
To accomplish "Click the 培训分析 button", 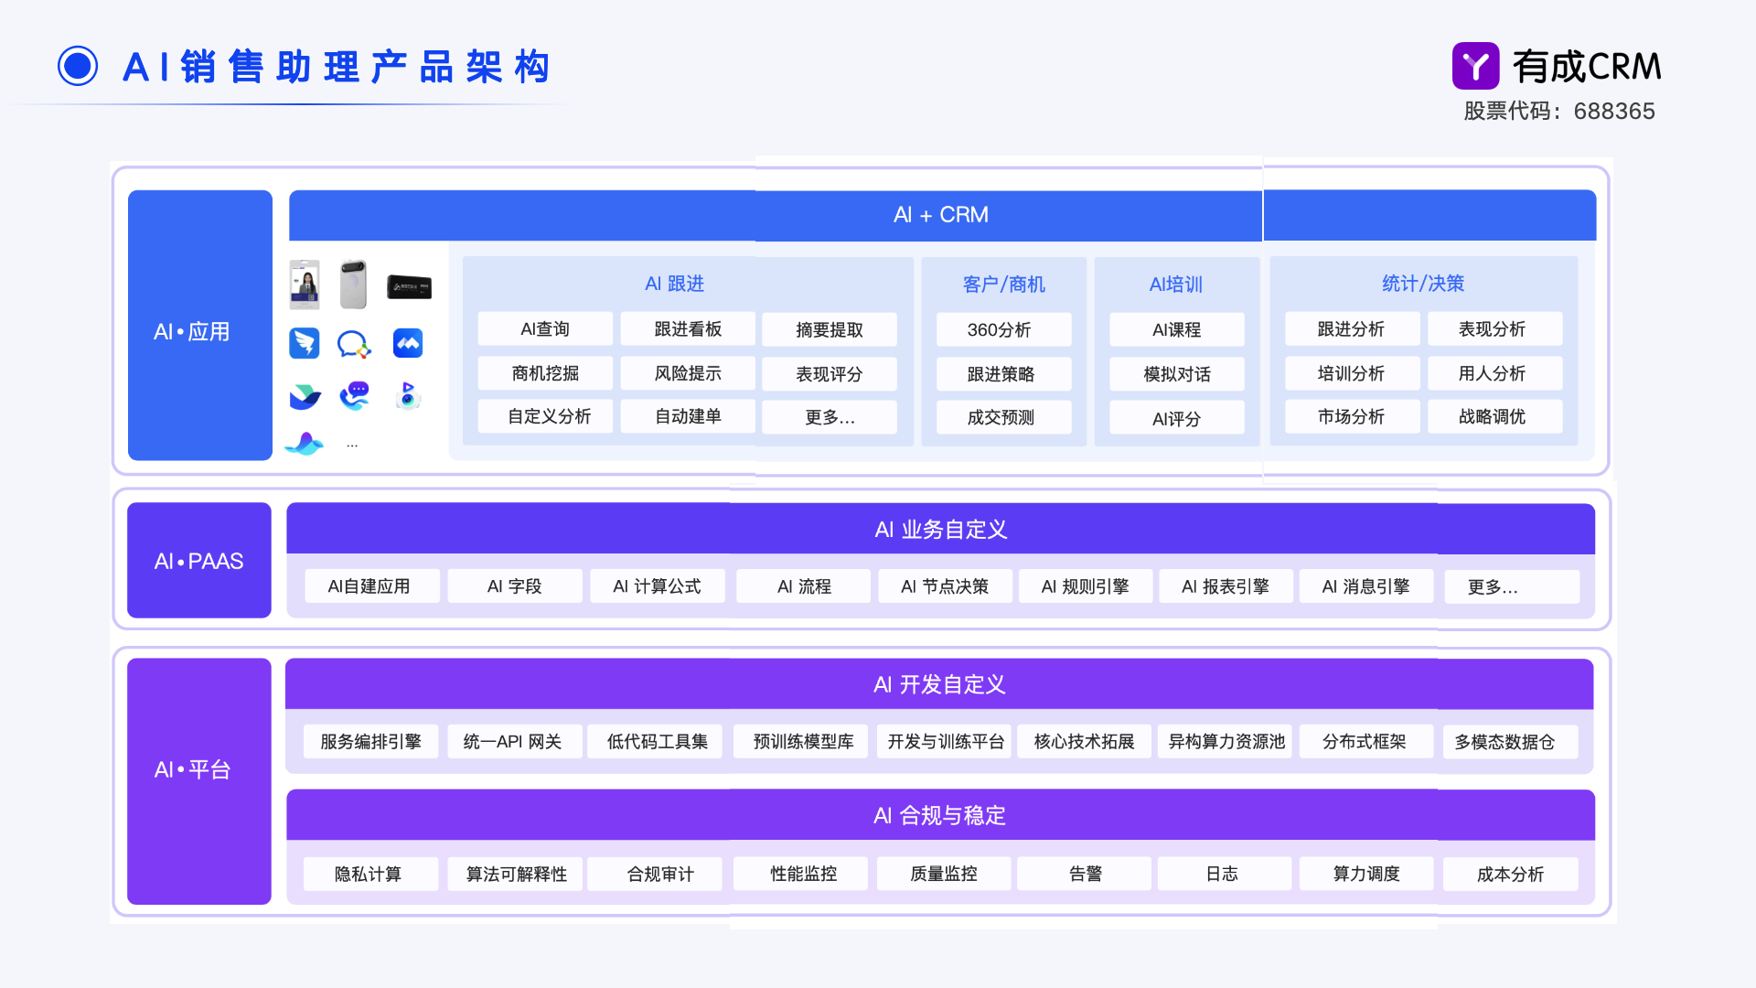I will 1352,373.
